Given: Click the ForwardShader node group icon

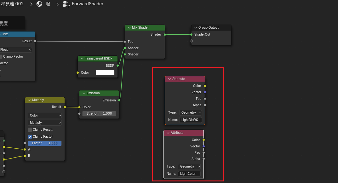Looking at the screenshot, I should coord(66,4).
